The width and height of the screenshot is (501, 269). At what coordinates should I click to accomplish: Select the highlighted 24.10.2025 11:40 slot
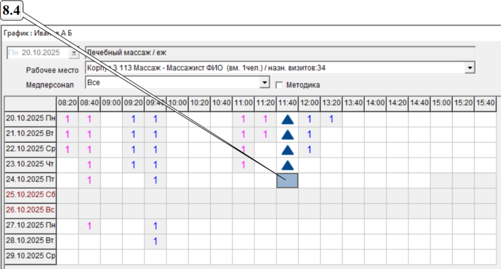point(287,180)
